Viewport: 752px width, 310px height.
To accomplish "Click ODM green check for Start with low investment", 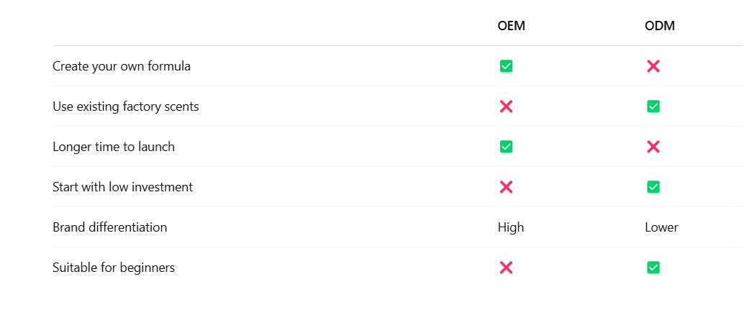I will click(x=653, y=187).
